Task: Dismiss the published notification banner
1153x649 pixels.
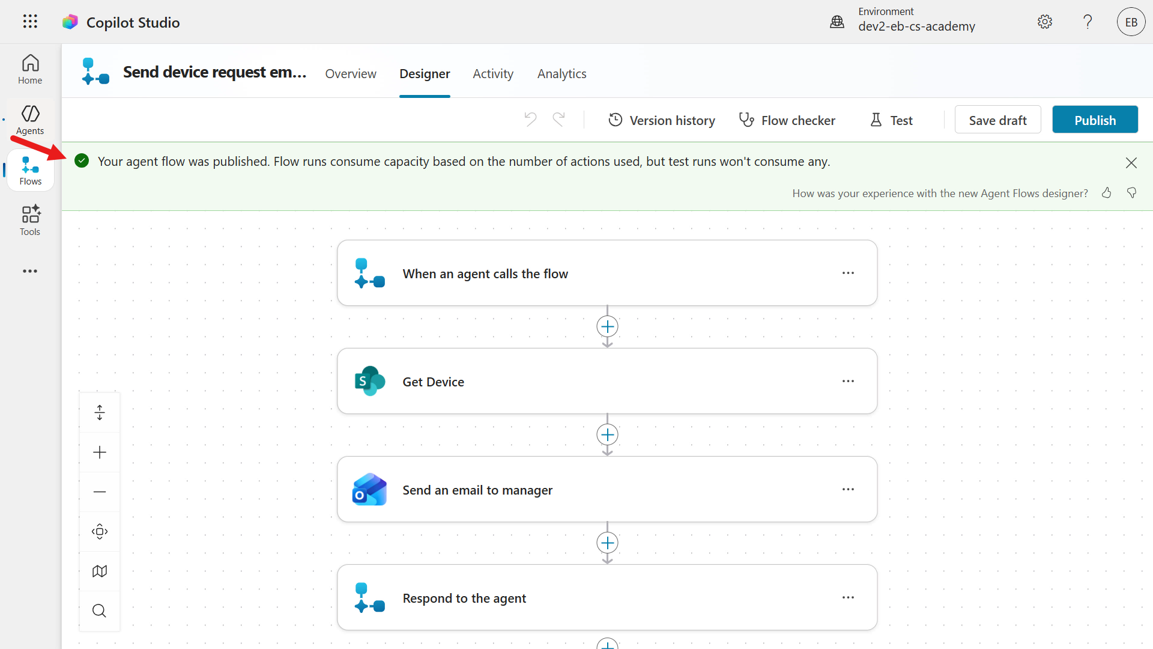Action: point(1131,163)
